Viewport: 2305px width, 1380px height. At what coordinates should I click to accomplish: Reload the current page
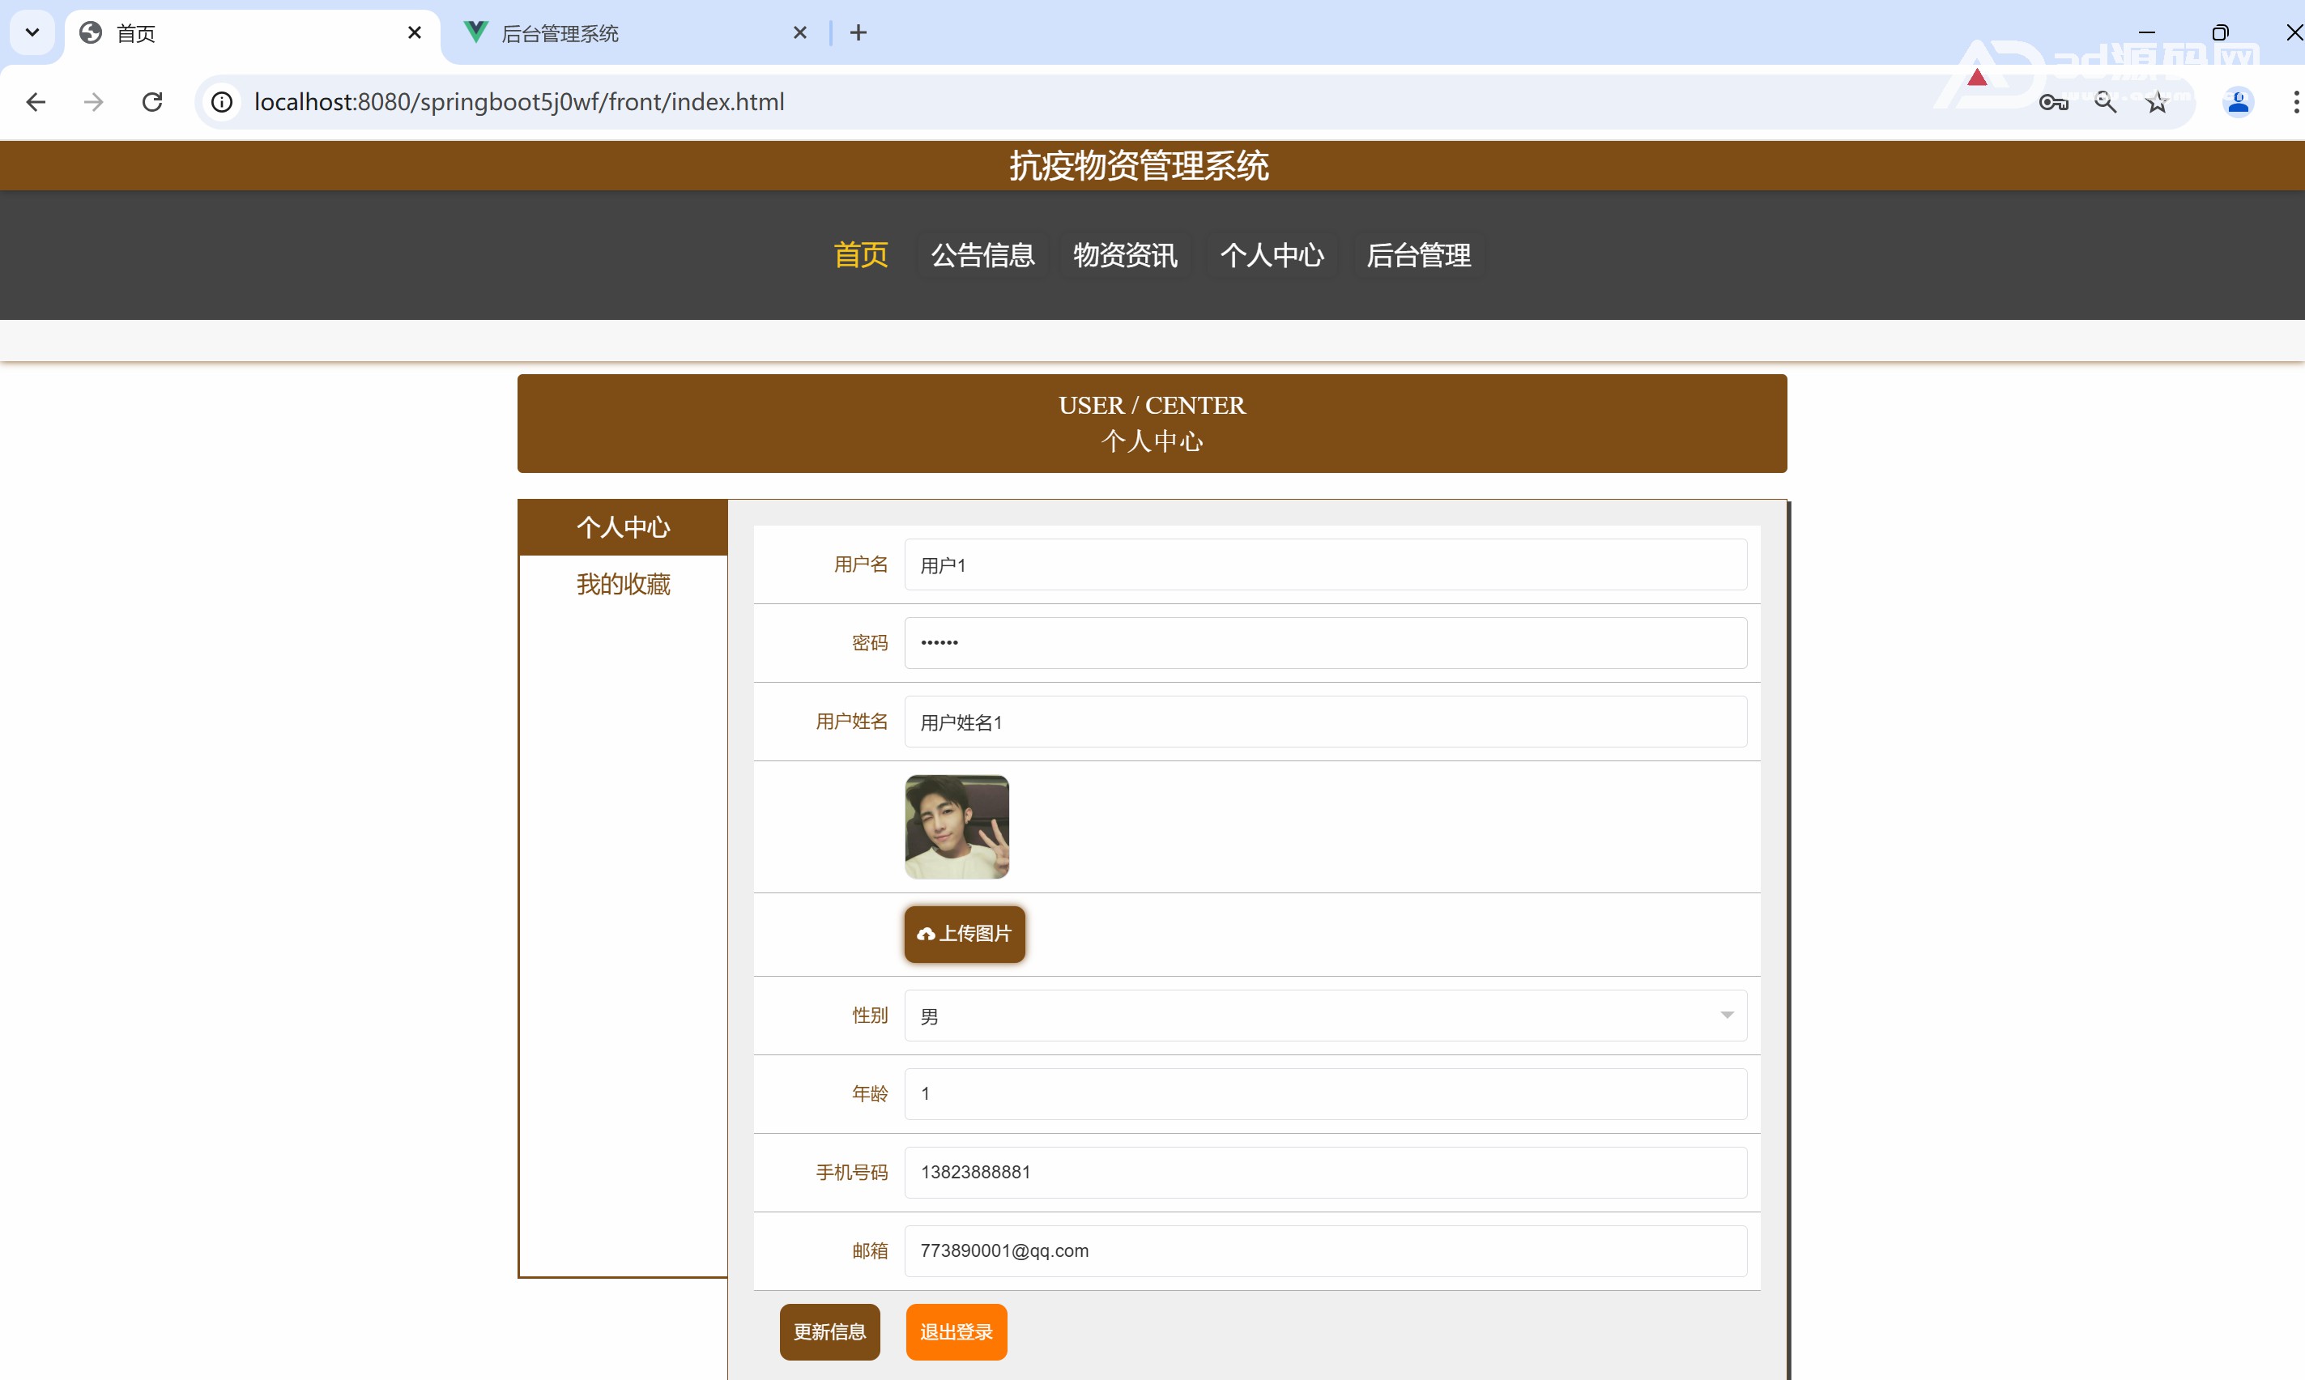pos(152,101)
